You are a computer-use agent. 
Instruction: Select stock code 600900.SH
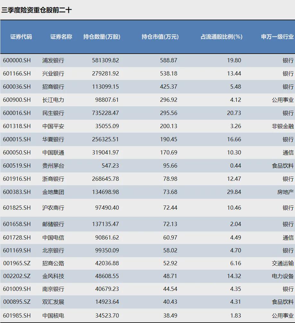17,100
